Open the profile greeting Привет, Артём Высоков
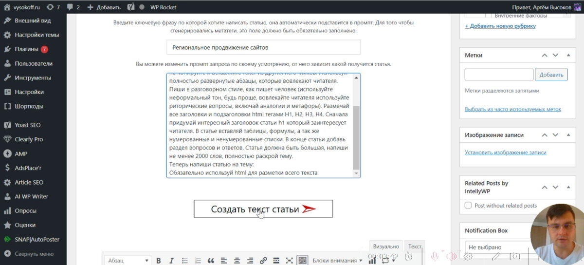584x265 pixels. [x=547, y=7]
